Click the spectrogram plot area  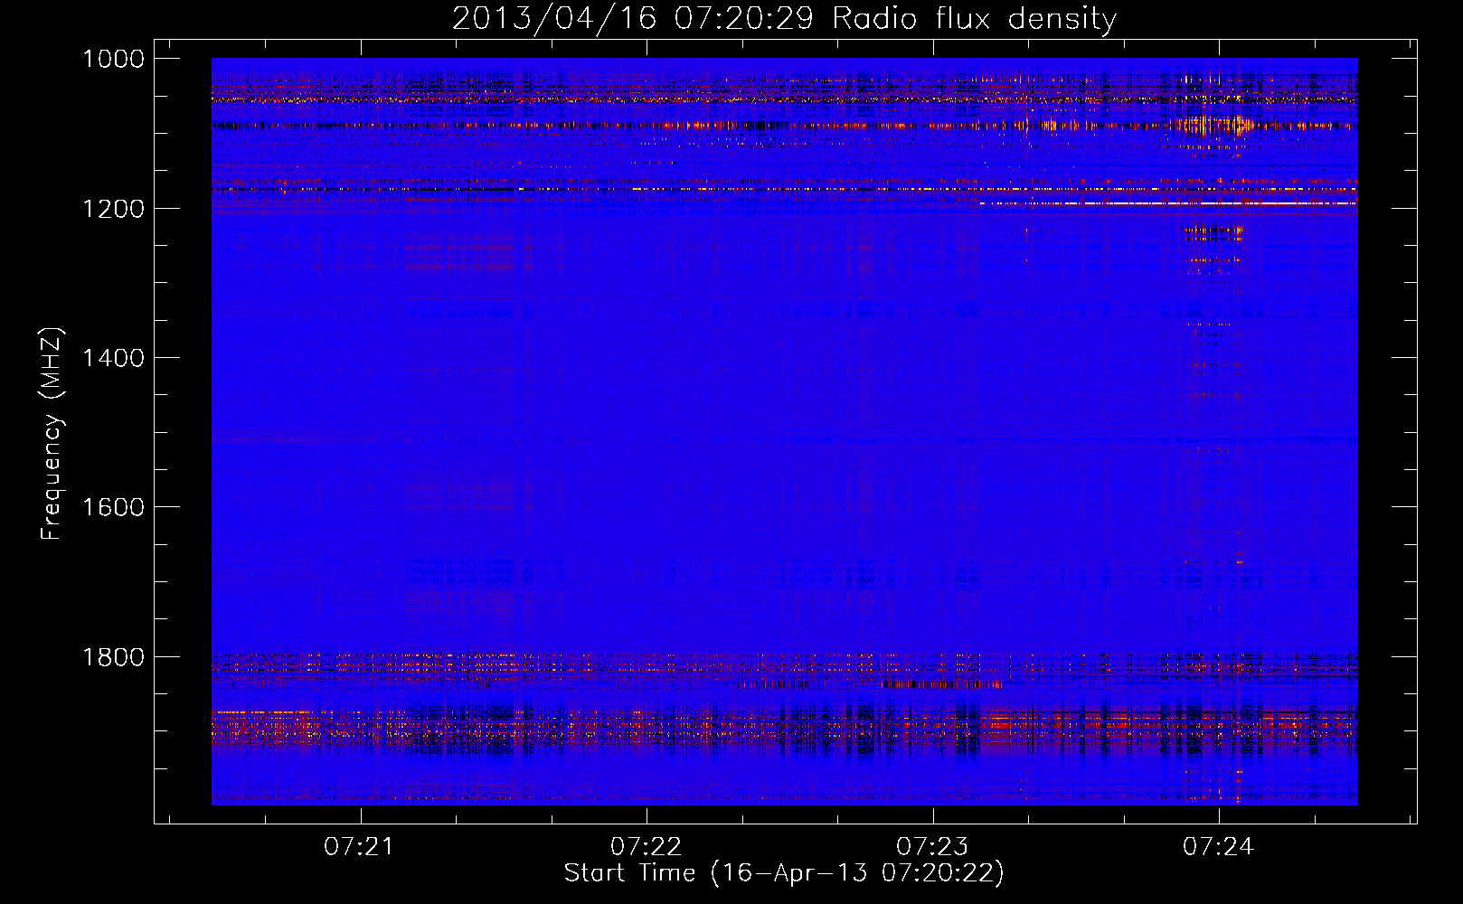coord(784,431)
